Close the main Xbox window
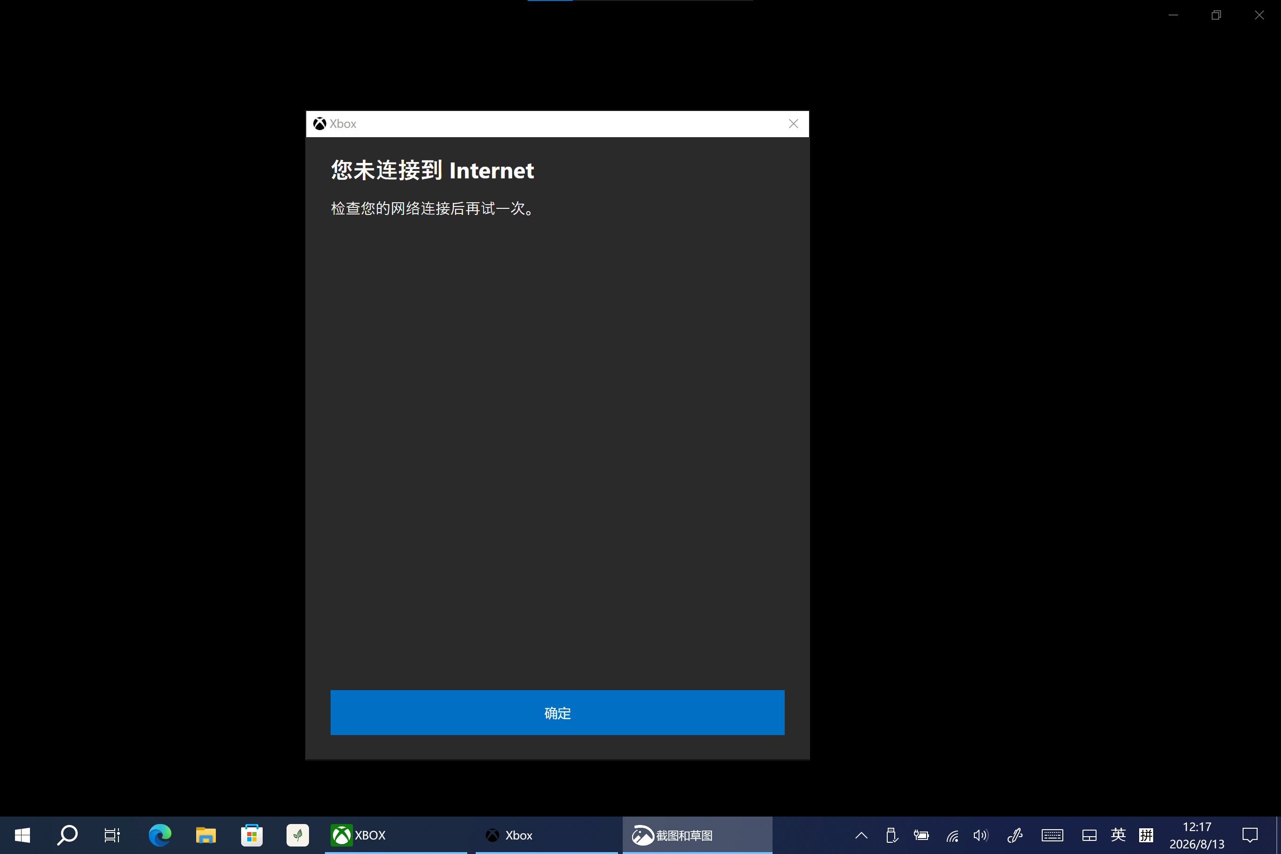Image resolution: width=1281 pixels, height=854 pixels. click(x=1259, y=15)
